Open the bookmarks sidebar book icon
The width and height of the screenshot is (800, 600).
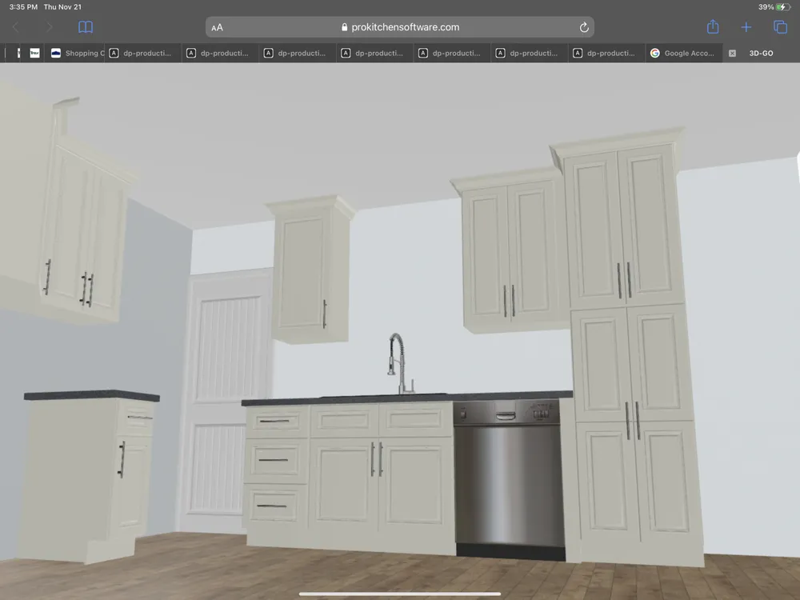click(86, 27)
